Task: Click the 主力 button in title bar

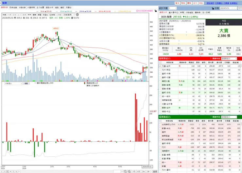Action: click(x=195, y=3)
